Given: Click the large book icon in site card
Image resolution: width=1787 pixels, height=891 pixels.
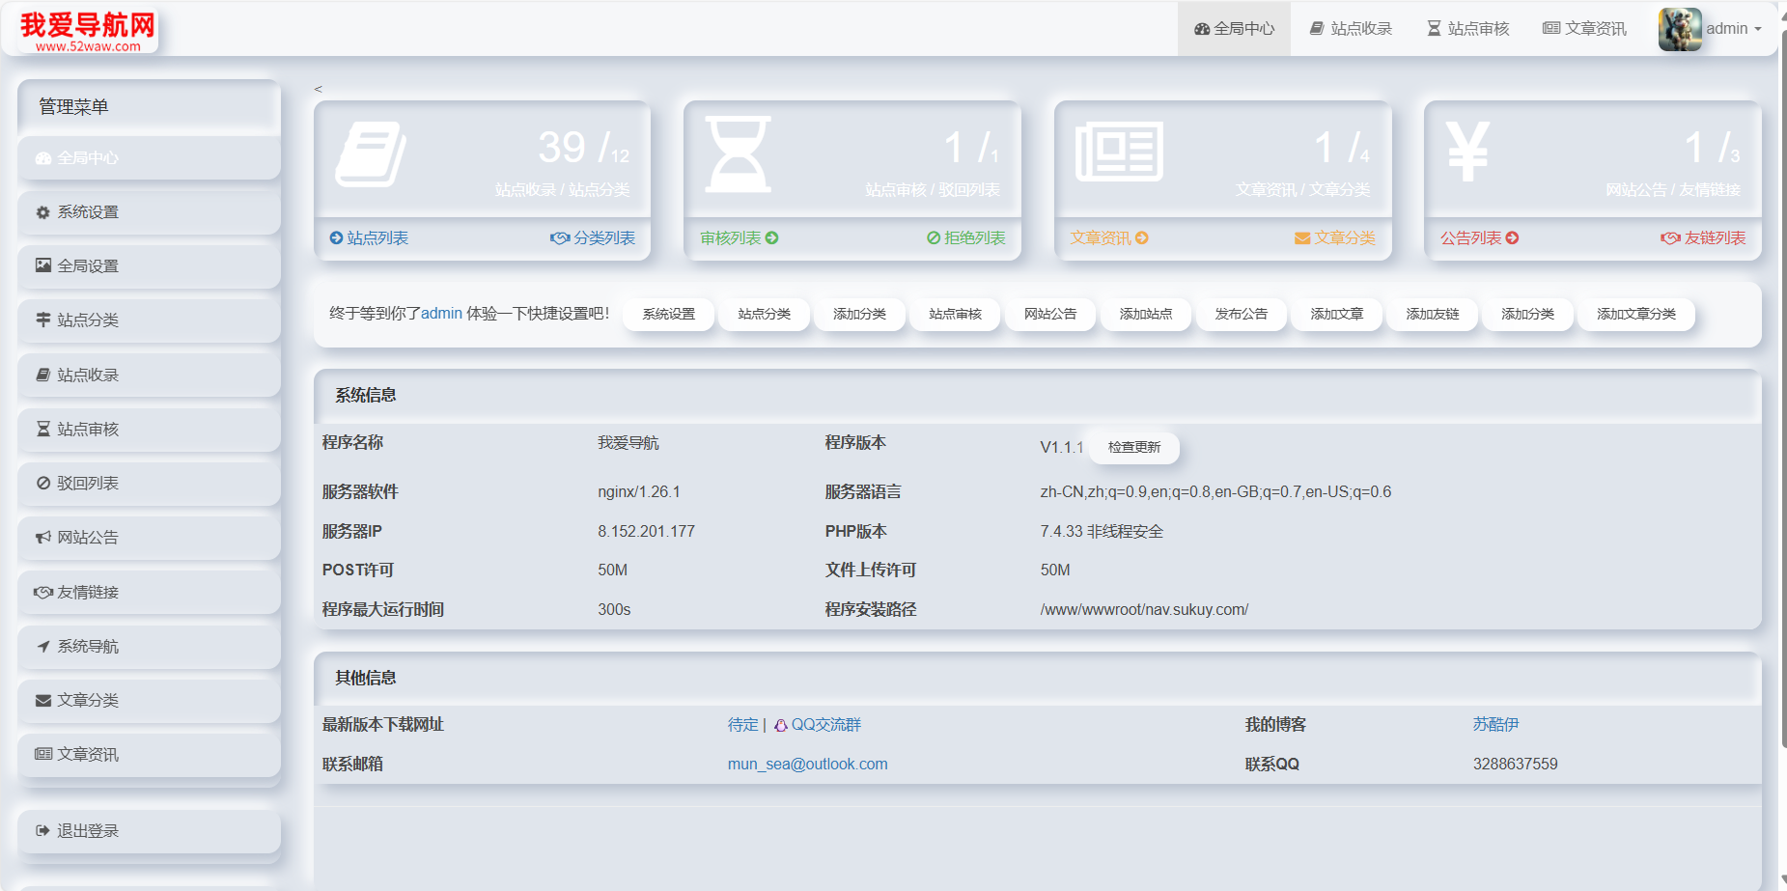Looking at the screenshot, I should point(370,153).
